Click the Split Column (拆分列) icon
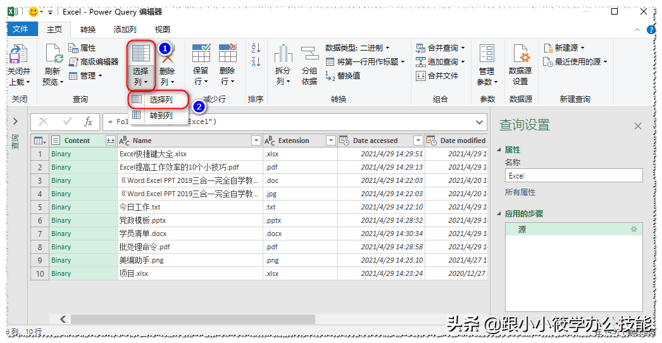Viewport: 662px width, 343px height. click(x=284, y=54)
